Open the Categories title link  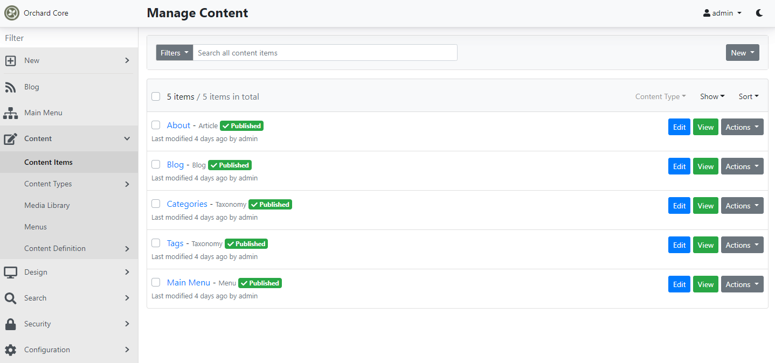tap(187, 204)
